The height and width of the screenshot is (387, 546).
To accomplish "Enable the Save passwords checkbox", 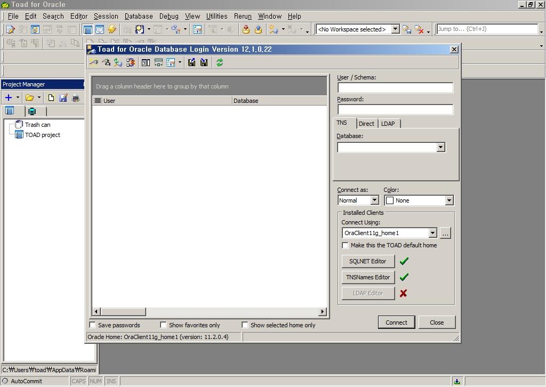I will [x=93, y=325].
